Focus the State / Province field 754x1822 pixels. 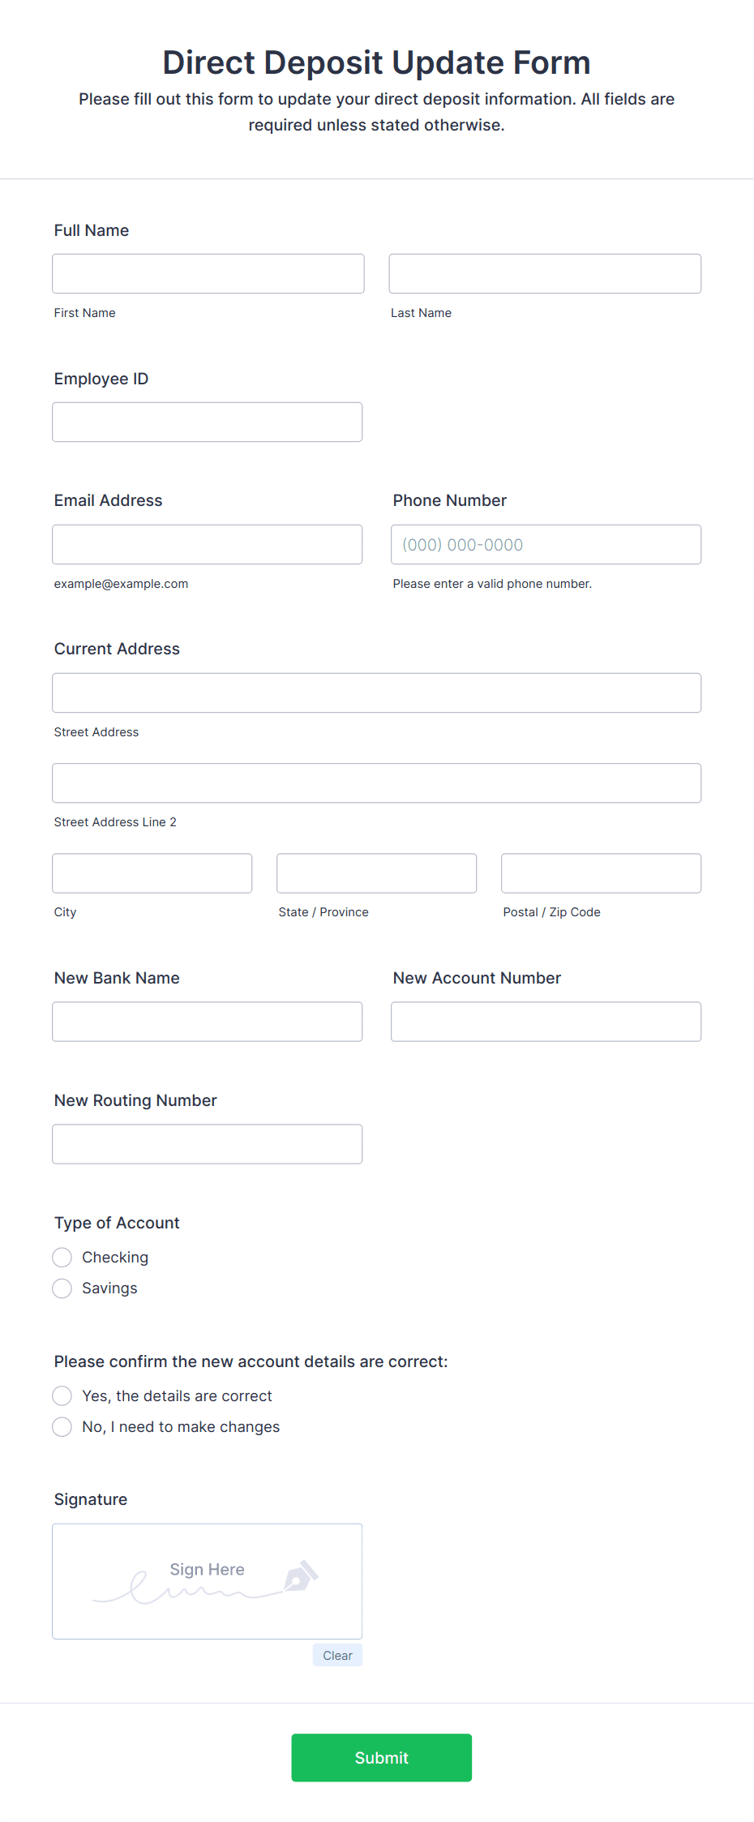coord(376,873)
